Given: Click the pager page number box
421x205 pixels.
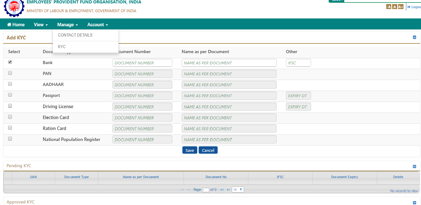Looking at the screenshot, I should 205,190.
